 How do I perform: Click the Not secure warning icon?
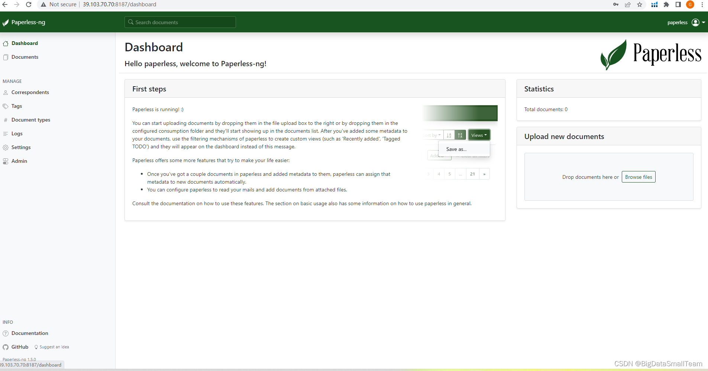pyautogui.click(x=43, y=4)
